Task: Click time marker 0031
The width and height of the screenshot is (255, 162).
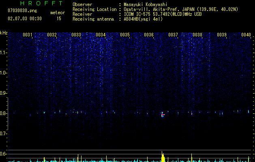Action: [x=27, y=35]
